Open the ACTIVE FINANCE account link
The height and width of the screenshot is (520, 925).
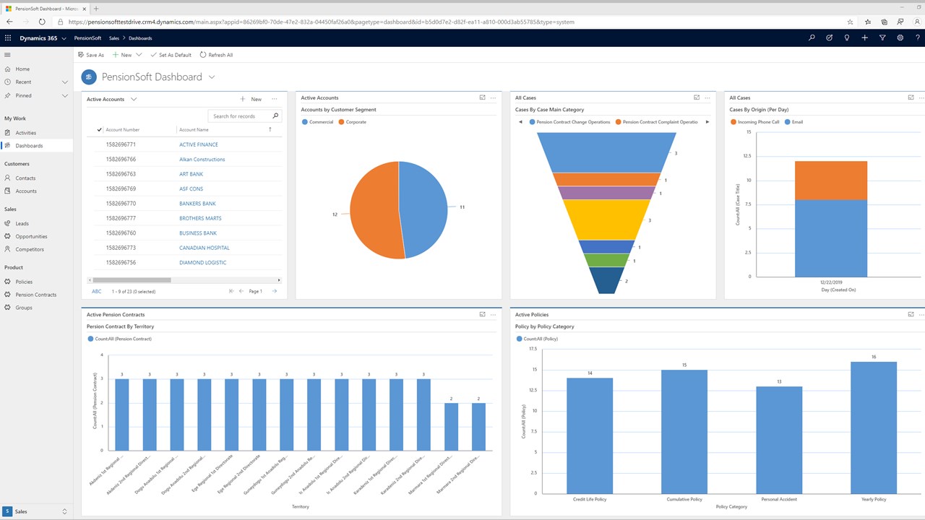198,144
